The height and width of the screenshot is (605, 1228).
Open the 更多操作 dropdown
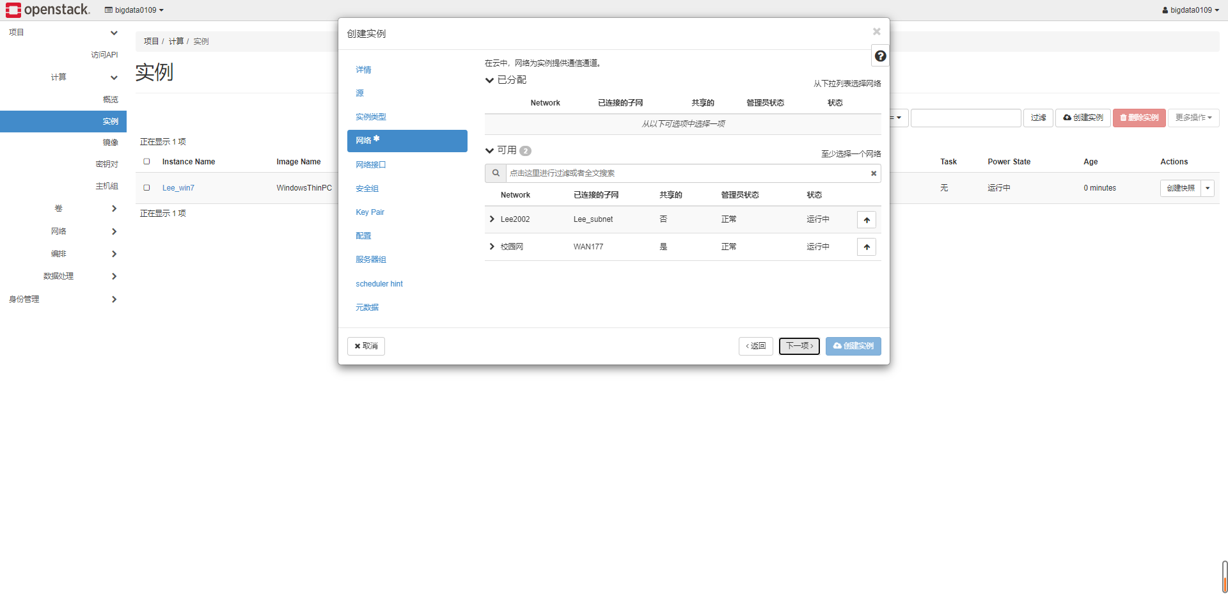pos(1193,118)
